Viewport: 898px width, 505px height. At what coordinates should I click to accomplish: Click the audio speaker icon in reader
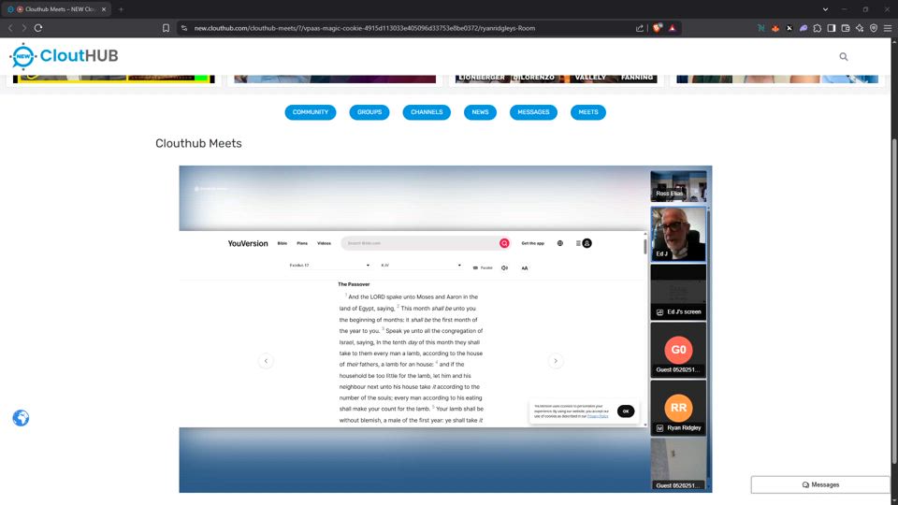504,267
